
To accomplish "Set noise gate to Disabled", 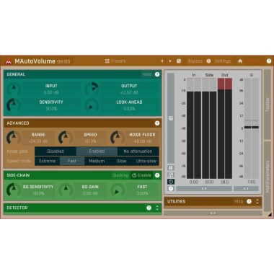I will [56, 151].
